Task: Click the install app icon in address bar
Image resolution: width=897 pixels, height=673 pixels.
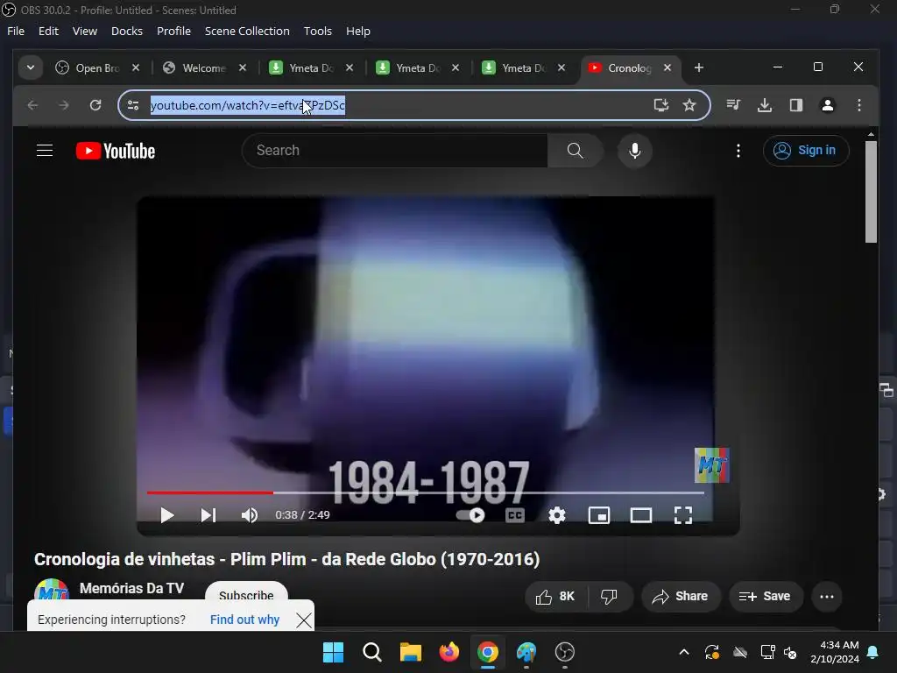Action: coord(661,105)
